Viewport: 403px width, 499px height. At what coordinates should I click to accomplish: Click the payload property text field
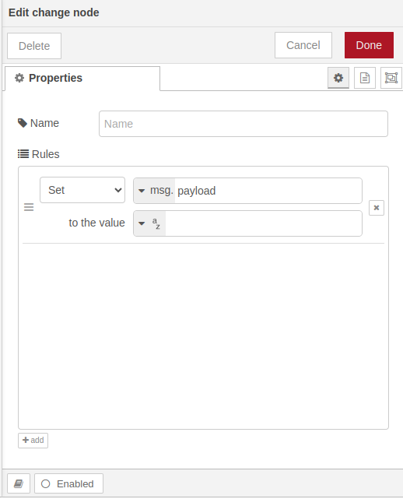point(268,191)
